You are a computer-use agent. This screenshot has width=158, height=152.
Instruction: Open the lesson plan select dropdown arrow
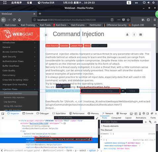(123, 91)
